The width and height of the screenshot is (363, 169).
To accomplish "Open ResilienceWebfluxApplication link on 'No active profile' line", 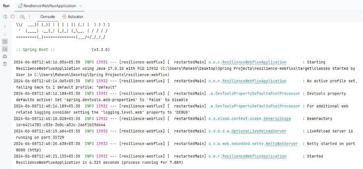I will [254, 81].
